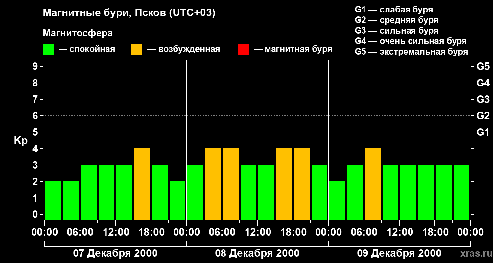Select the chart title 'Магнитные бури, Псков (UTC+03)'

click(x=129, y=13)
